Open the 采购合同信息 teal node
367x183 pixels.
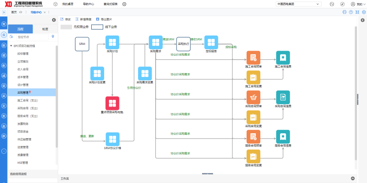pyautogui.click(x=283, y=97)
